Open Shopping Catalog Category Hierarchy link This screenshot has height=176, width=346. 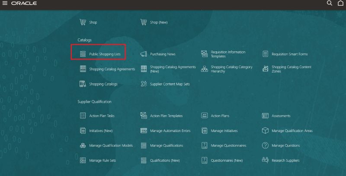[231, 69]
